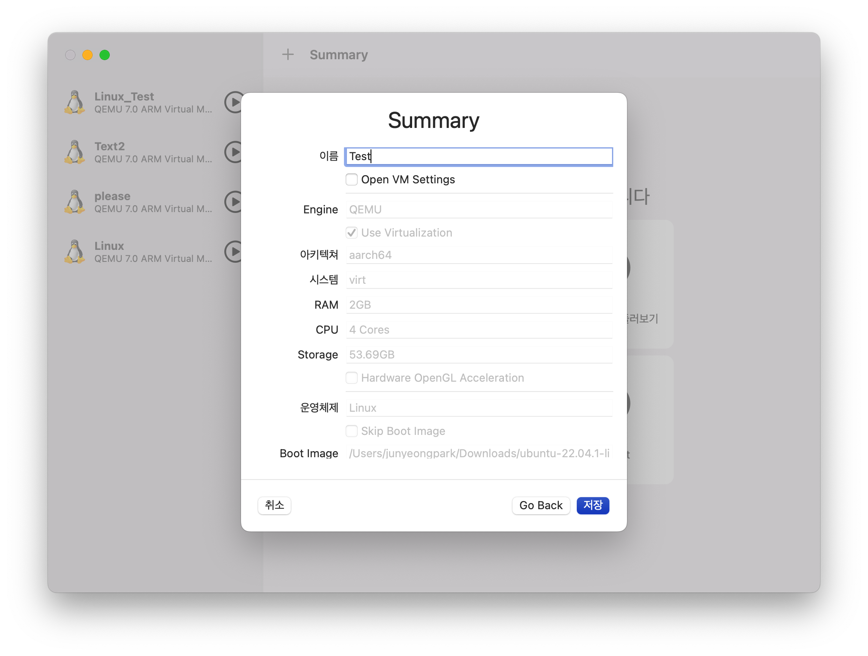Click the 저장 save button
The image size is (868, 656).
point(593,505)
